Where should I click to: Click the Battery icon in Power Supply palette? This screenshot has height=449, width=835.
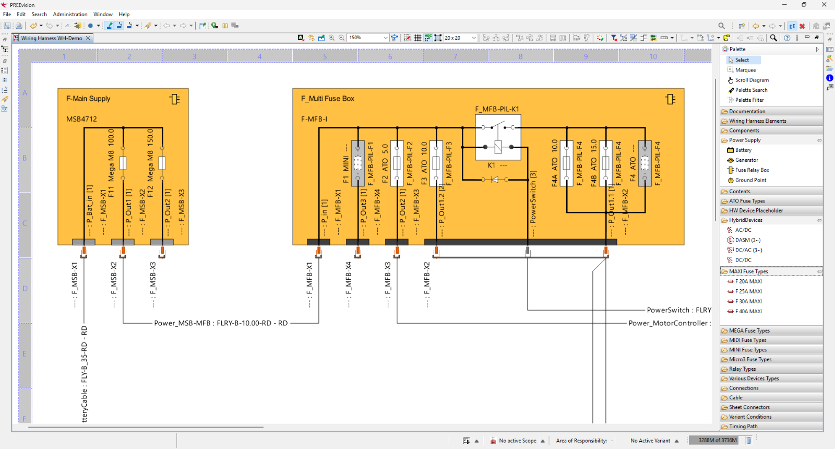click(x=731, y=150)
